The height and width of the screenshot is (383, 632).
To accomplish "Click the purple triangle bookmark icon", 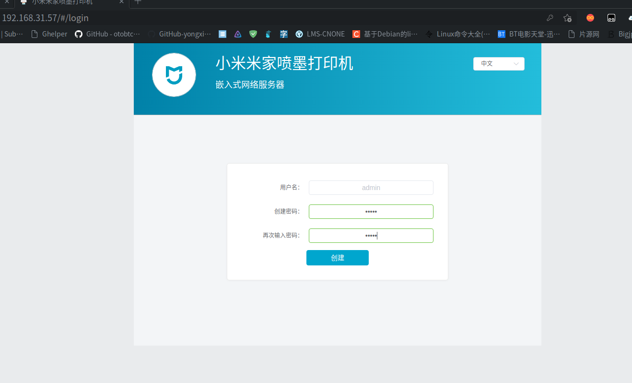I will click(238, 34).
